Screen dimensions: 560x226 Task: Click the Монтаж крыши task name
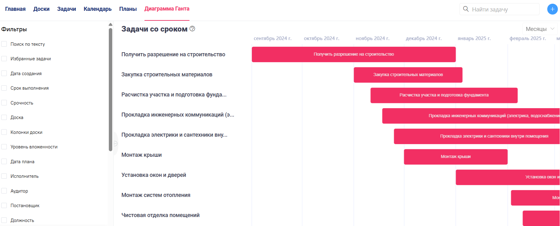click(x=141, y=155)
